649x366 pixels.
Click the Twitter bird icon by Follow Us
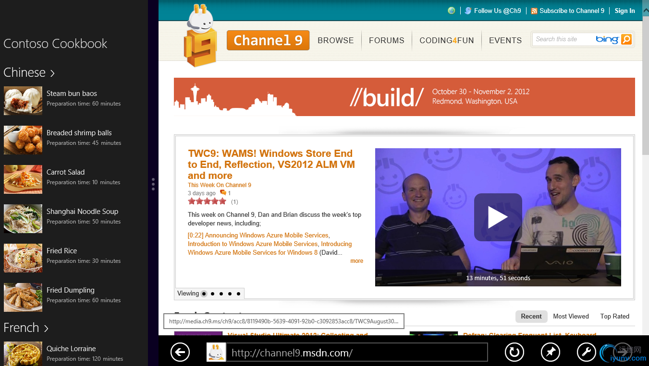point(468,11)
